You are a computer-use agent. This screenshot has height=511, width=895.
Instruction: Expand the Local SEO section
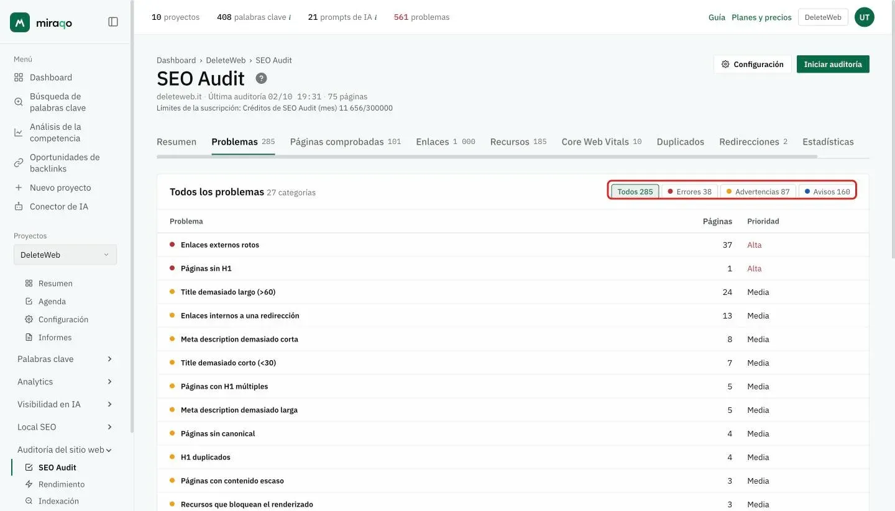(x=65, y=427)
